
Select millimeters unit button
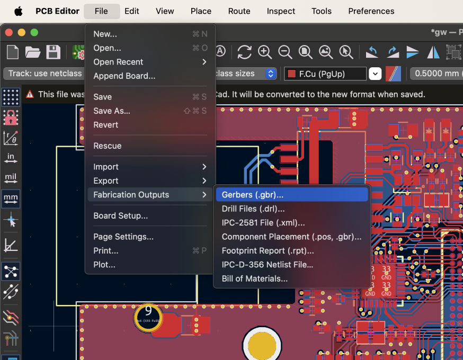pyautogui.click(x=11, y=199)
